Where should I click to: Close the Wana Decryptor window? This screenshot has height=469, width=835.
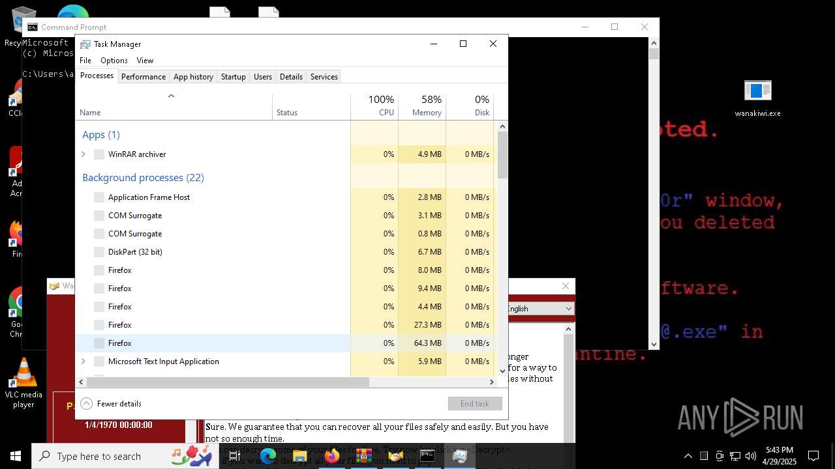tap(566, 286)
